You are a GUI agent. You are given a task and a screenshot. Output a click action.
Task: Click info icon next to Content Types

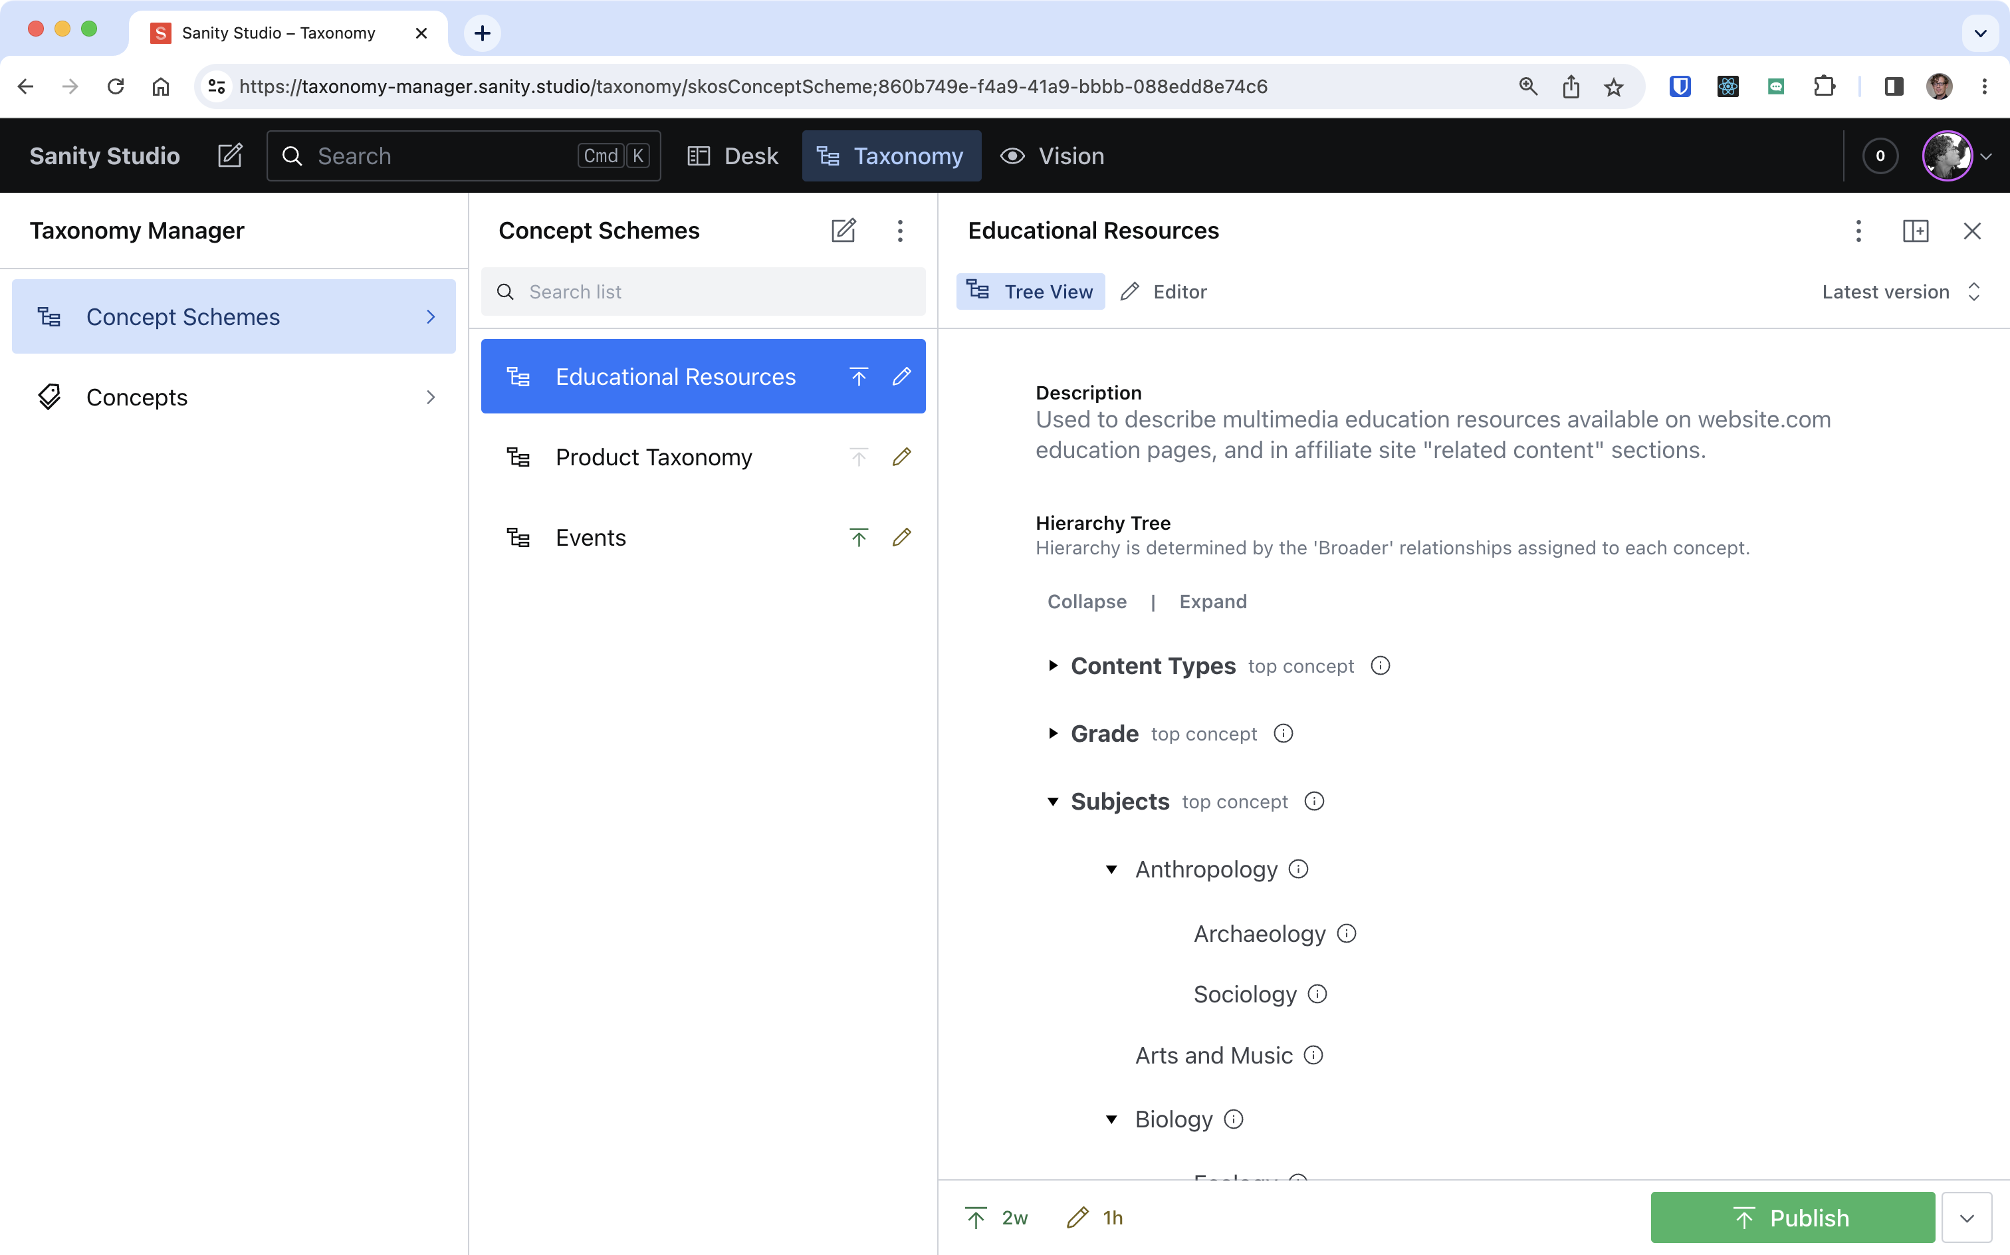(x=1380, y=665)
